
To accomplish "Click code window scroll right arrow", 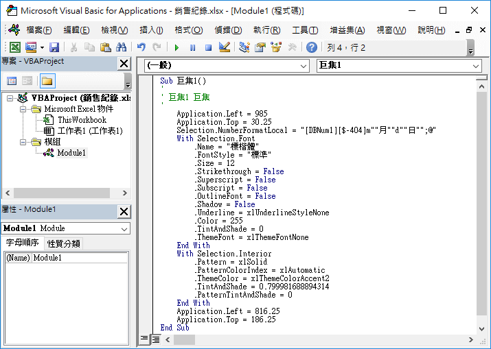I will point(470,339).
